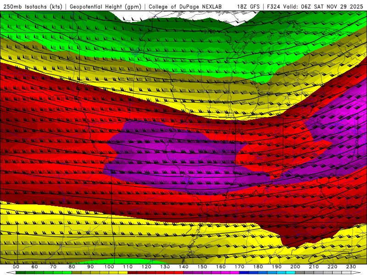Click the 50 value on the color scale
The image size is (367, 275).
pos(16,267)
